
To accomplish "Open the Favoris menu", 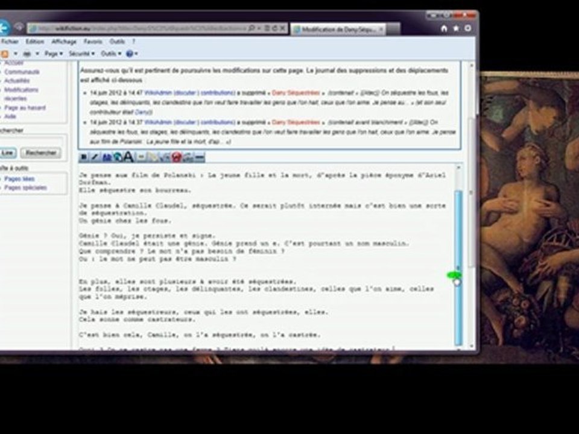I will 93,42.
